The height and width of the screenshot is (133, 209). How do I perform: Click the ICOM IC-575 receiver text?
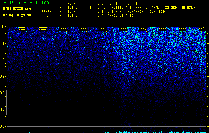[x=134, y=12]
